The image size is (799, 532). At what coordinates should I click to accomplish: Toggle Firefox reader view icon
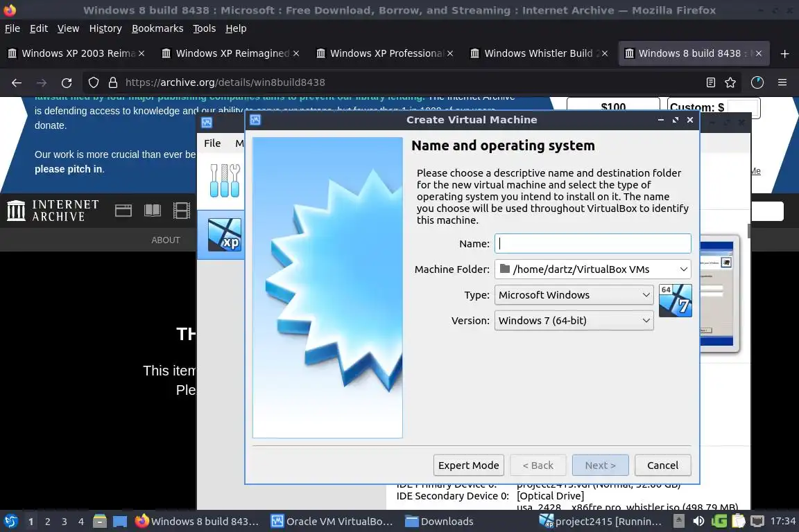pyautogui.click(x=711, y=82)
